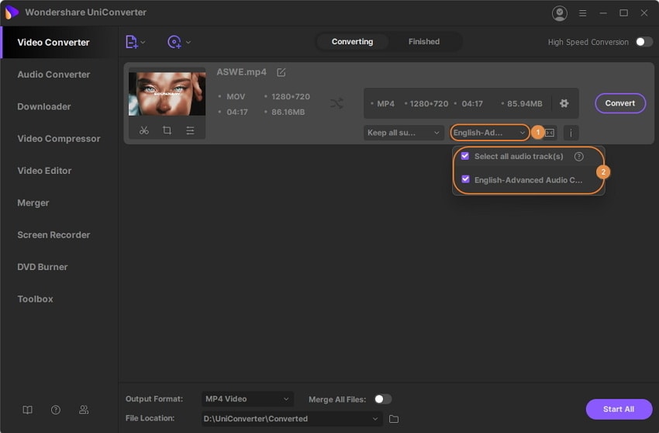Open the effects settings icon under thumbnail
Screen dimensions: 659x433
[x=190, y=130]
